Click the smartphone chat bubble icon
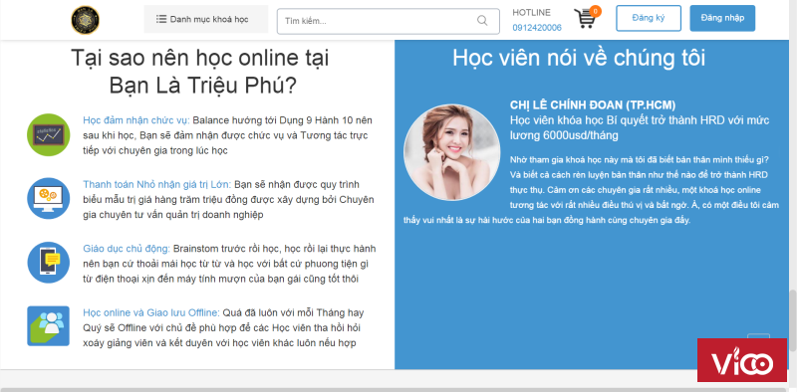This screenshot has width=797, height=392. pyautogui.click(x=48, y=263)
